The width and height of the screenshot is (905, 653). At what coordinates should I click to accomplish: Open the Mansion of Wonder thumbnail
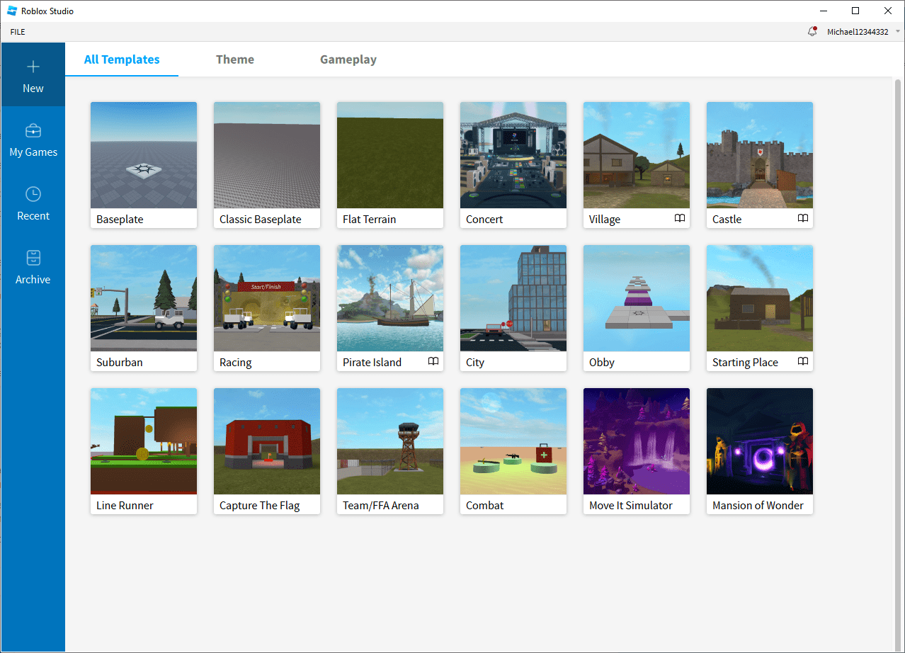click(x=760, y=441)
